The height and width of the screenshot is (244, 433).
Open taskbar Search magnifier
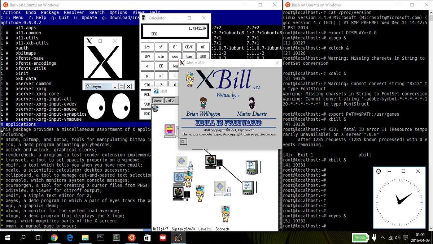click(x=23, y=237)
